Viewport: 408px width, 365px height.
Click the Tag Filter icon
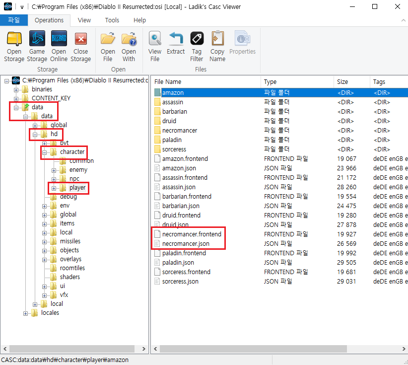[197, 39]
